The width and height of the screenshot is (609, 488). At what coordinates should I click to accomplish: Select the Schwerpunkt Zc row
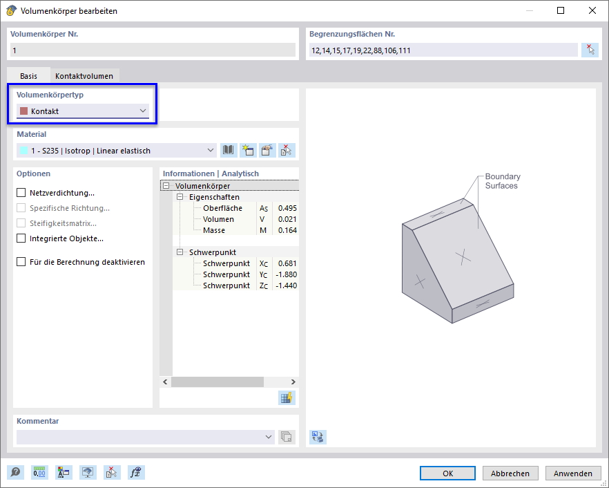tap(235, 285)
